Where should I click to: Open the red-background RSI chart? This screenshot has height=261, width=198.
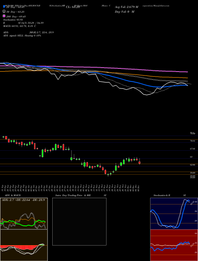pos(174,245)
